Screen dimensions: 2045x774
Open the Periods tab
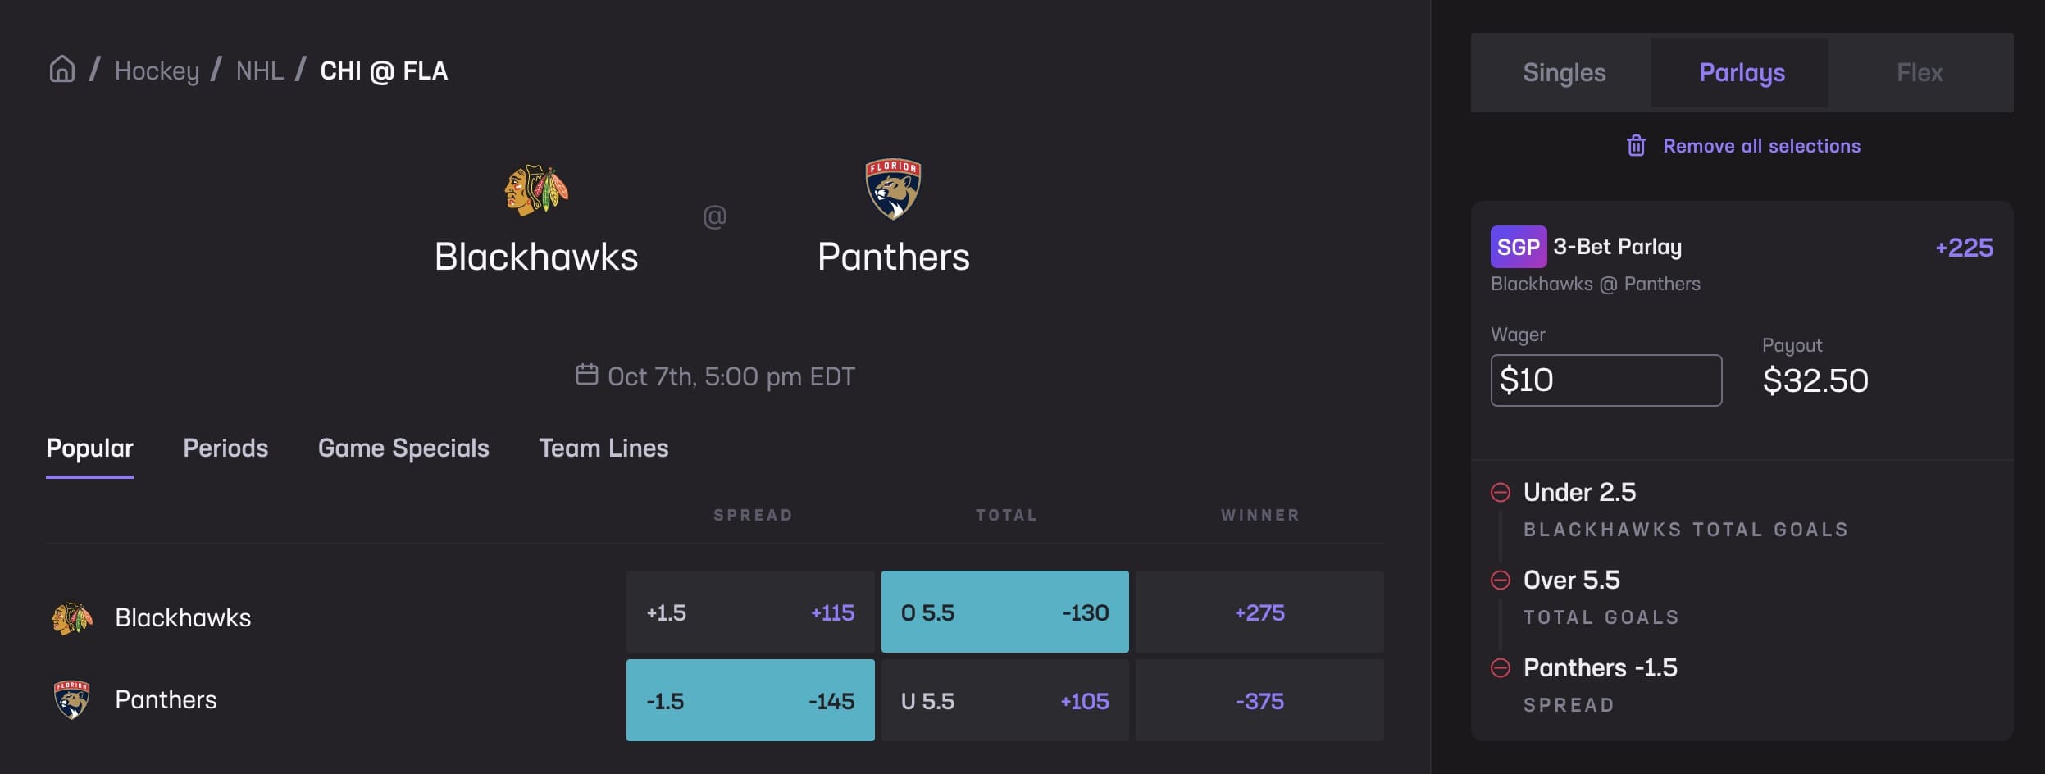[x=225, y=448]
